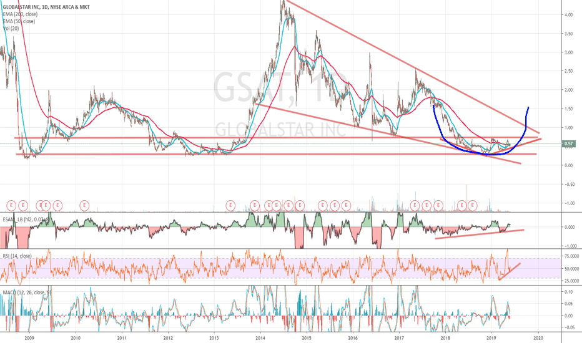This screenshot has width=582, height=343.
Task: Click the 2009 time axis label
Action: 29,338
